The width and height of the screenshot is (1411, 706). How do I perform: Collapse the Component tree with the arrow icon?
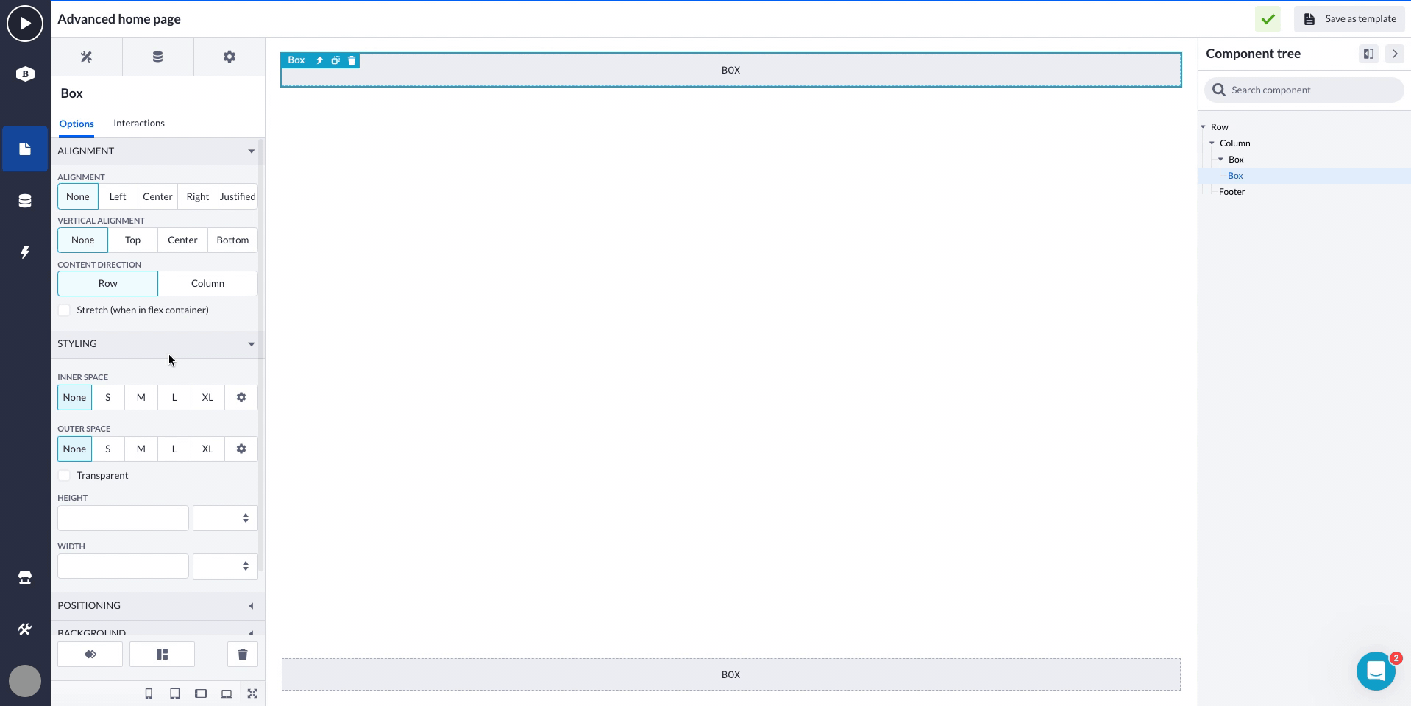tap(1394, 54)
